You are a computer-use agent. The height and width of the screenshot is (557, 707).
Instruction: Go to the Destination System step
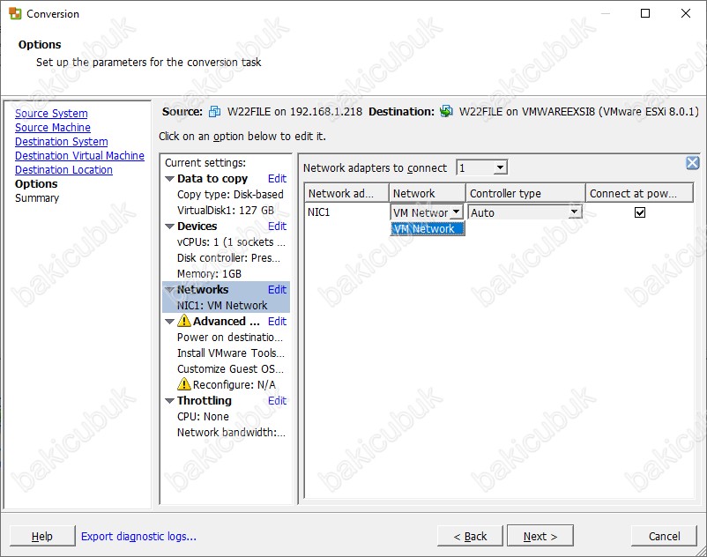[62, 142]
